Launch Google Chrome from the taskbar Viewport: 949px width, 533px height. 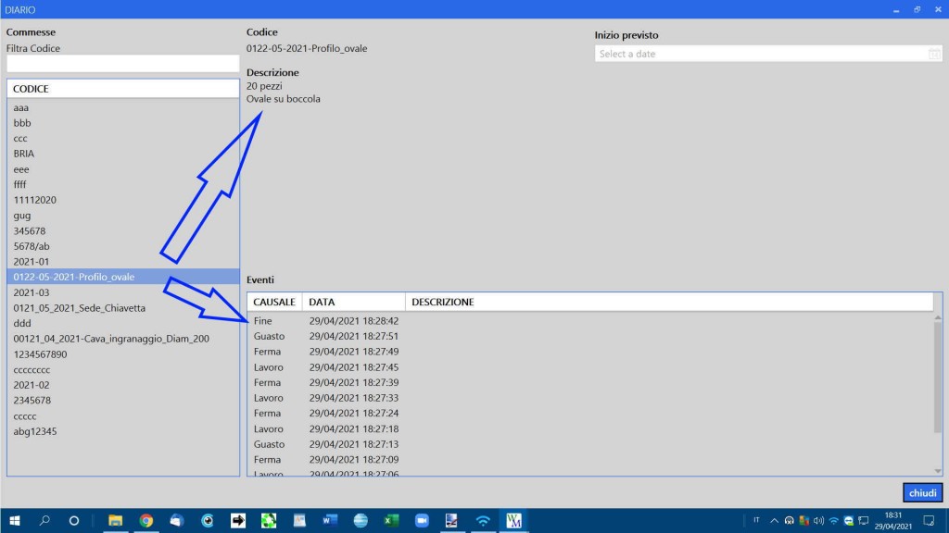(x=146, y=520)
